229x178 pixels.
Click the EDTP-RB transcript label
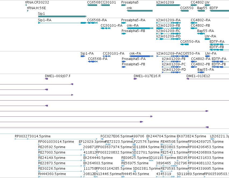(x=217, y=47)
